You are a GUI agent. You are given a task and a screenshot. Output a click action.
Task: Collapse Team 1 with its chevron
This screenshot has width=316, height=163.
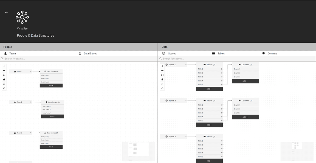pos(30,71)
